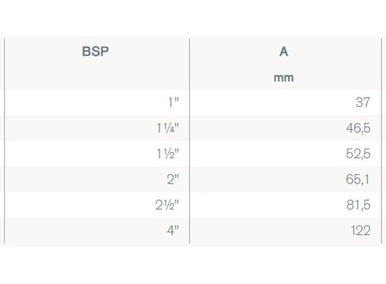386x284 pixels.
Task: Click the empty header cell below BSP
Action: pos(98,77)
